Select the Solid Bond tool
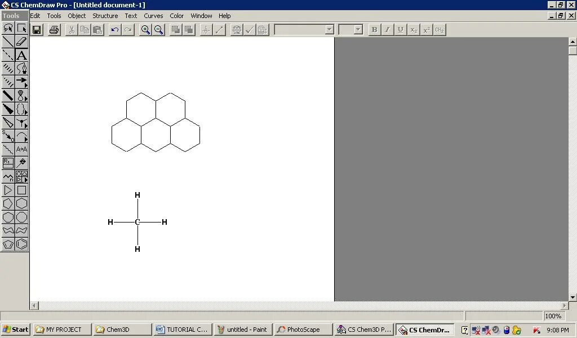The height and width of the screenshot is (338, 577). pyautogui.click(x=8, y=42)
